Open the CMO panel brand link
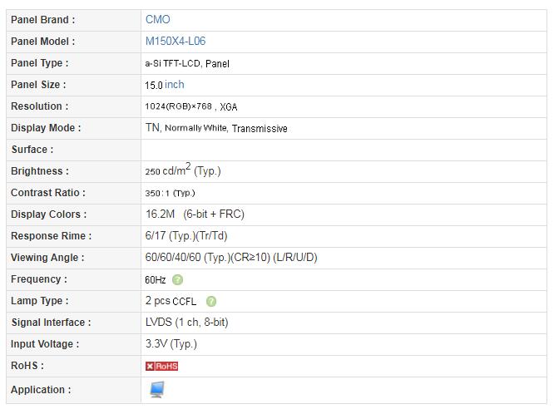Image resolution: width=554 pixels, height=414 pixels. pos(157,19)
